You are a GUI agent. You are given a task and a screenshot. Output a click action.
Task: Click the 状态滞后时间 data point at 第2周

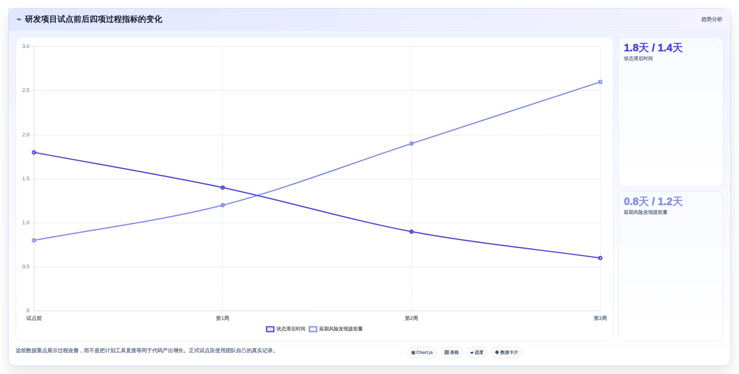point(411,232)
